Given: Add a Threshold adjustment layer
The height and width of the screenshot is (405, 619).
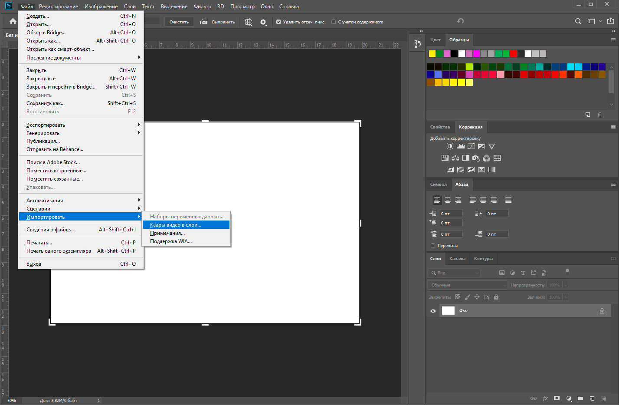Looking at the screenshot, I should click(471, 169).
